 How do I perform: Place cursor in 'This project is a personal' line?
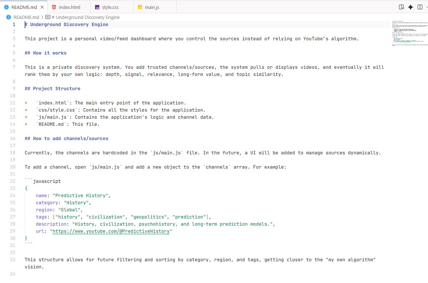point(191,39)
